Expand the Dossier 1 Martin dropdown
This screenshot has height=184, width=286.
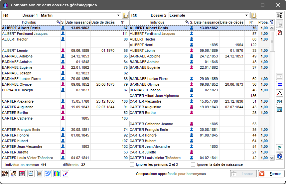118,15
